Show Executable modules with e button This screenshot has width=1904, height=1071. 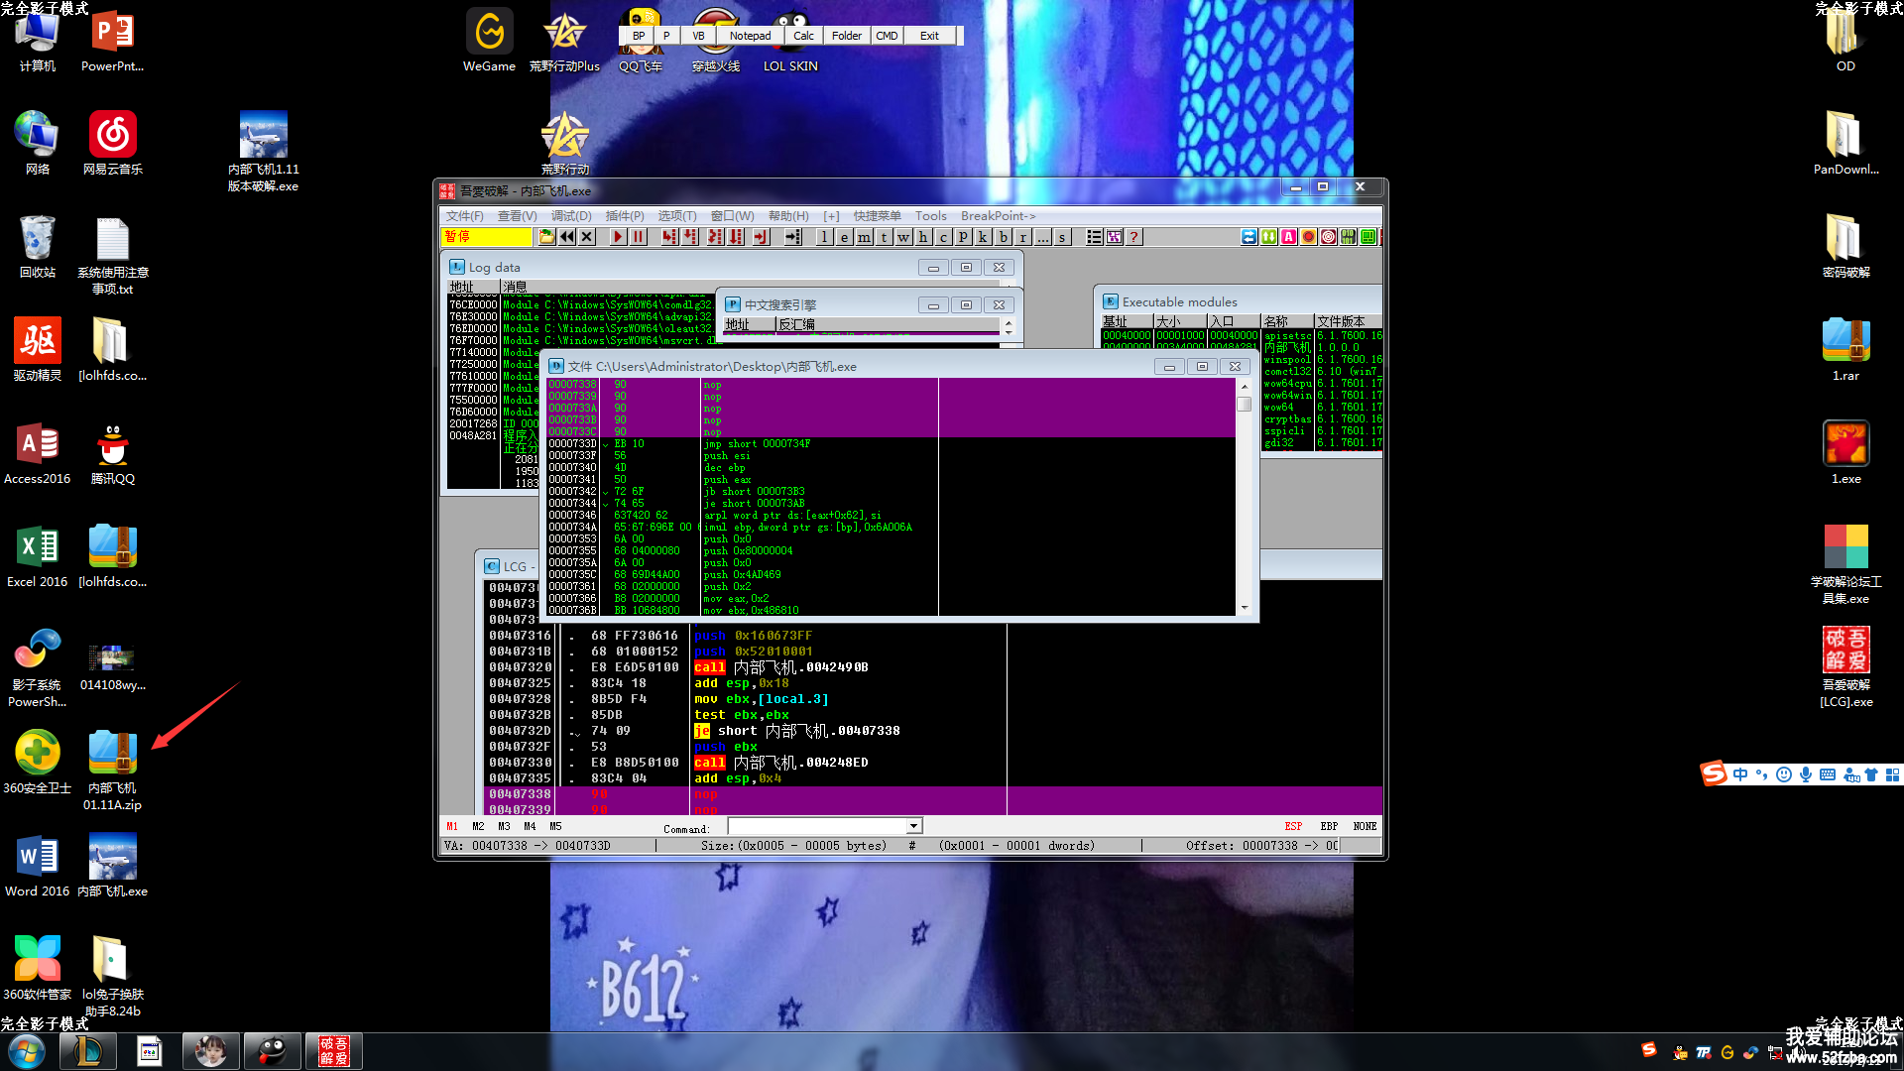tap(844, 237)
